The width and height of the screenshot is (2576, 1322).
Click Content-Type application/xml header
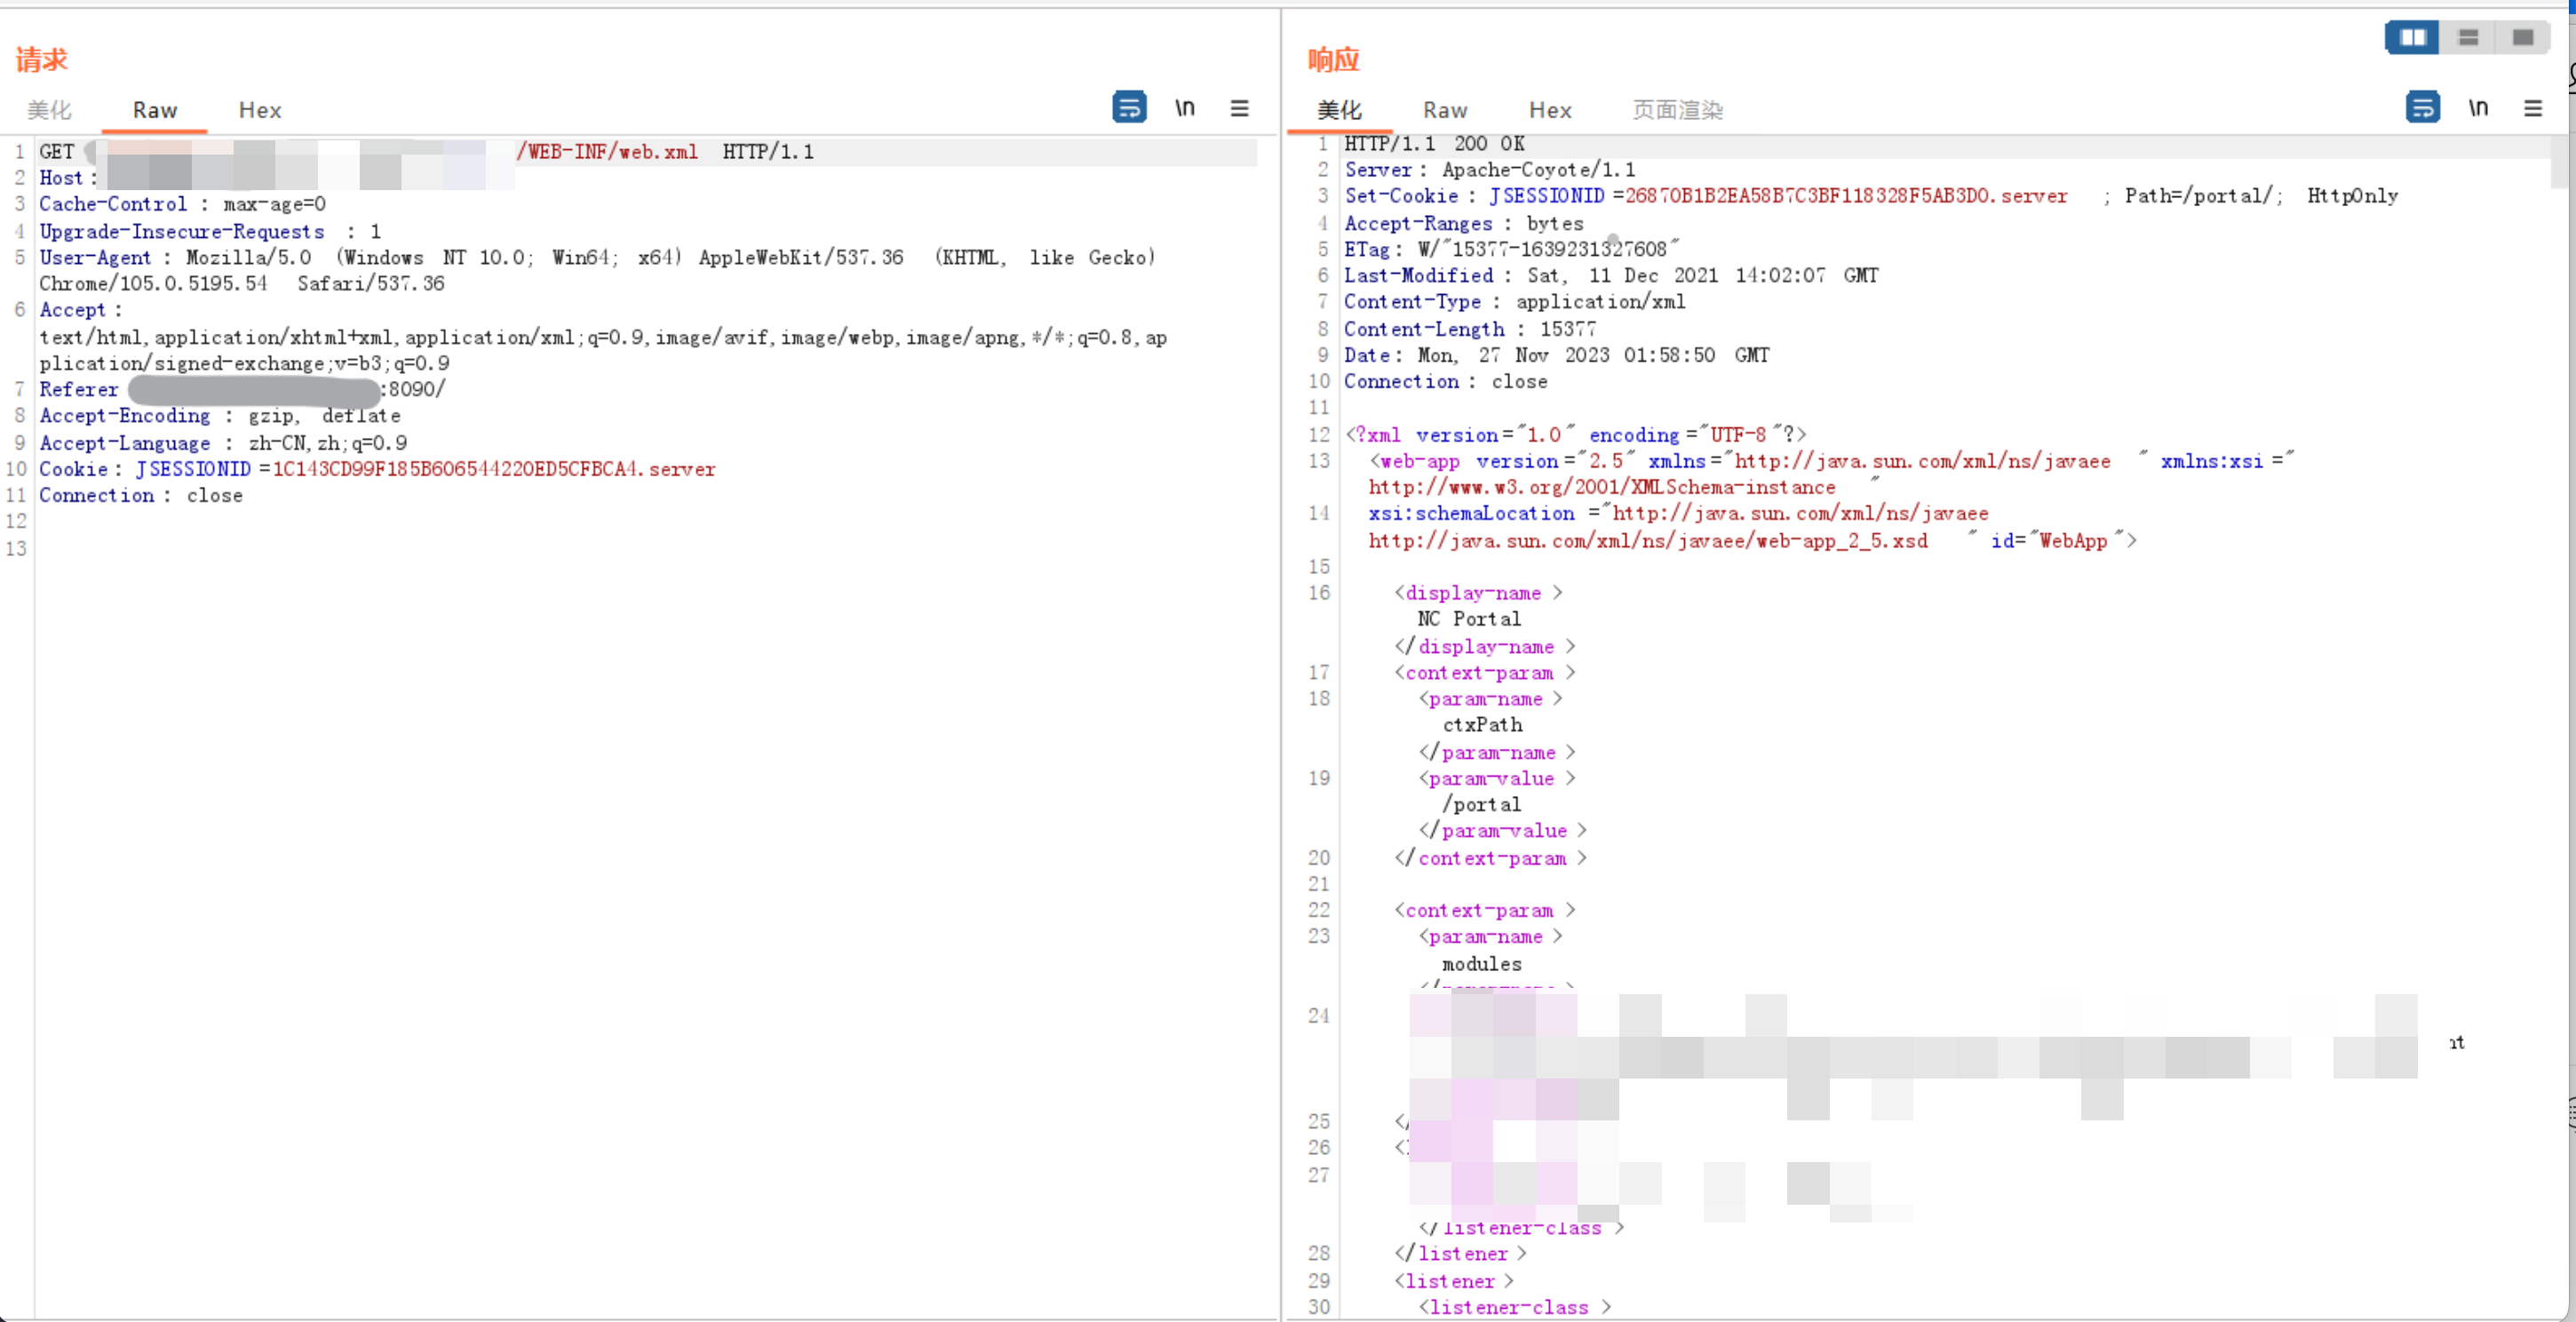[1514, 301]
